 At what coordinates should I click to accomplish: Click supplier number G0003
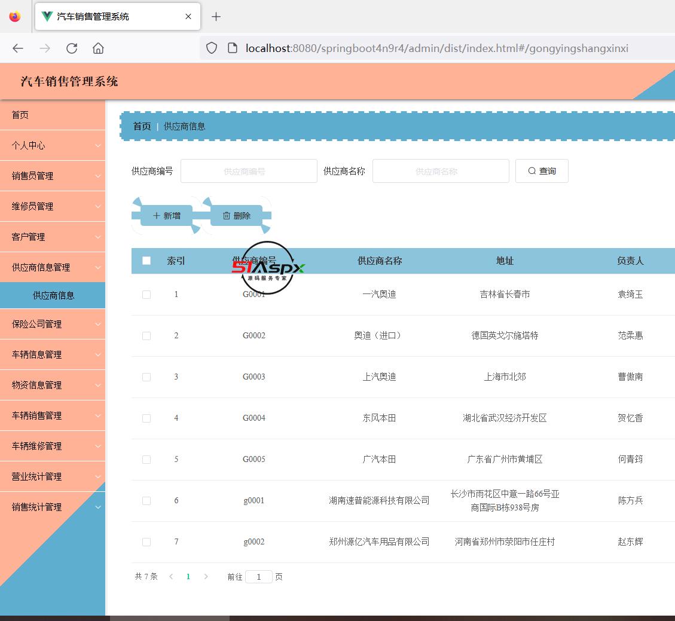click(254, 377)
